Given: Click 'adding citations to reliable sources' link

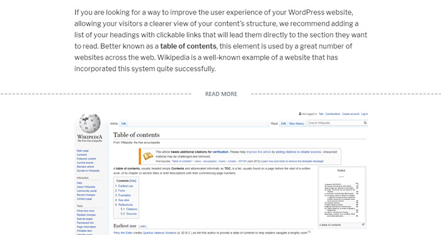Looking at the screenshot, I should click(x=299, y=151).
